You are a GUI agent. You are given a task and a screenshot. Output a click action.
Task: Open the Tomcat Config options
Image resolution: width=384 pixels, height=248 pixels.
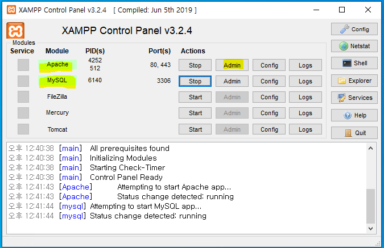[x=269, y=129]
